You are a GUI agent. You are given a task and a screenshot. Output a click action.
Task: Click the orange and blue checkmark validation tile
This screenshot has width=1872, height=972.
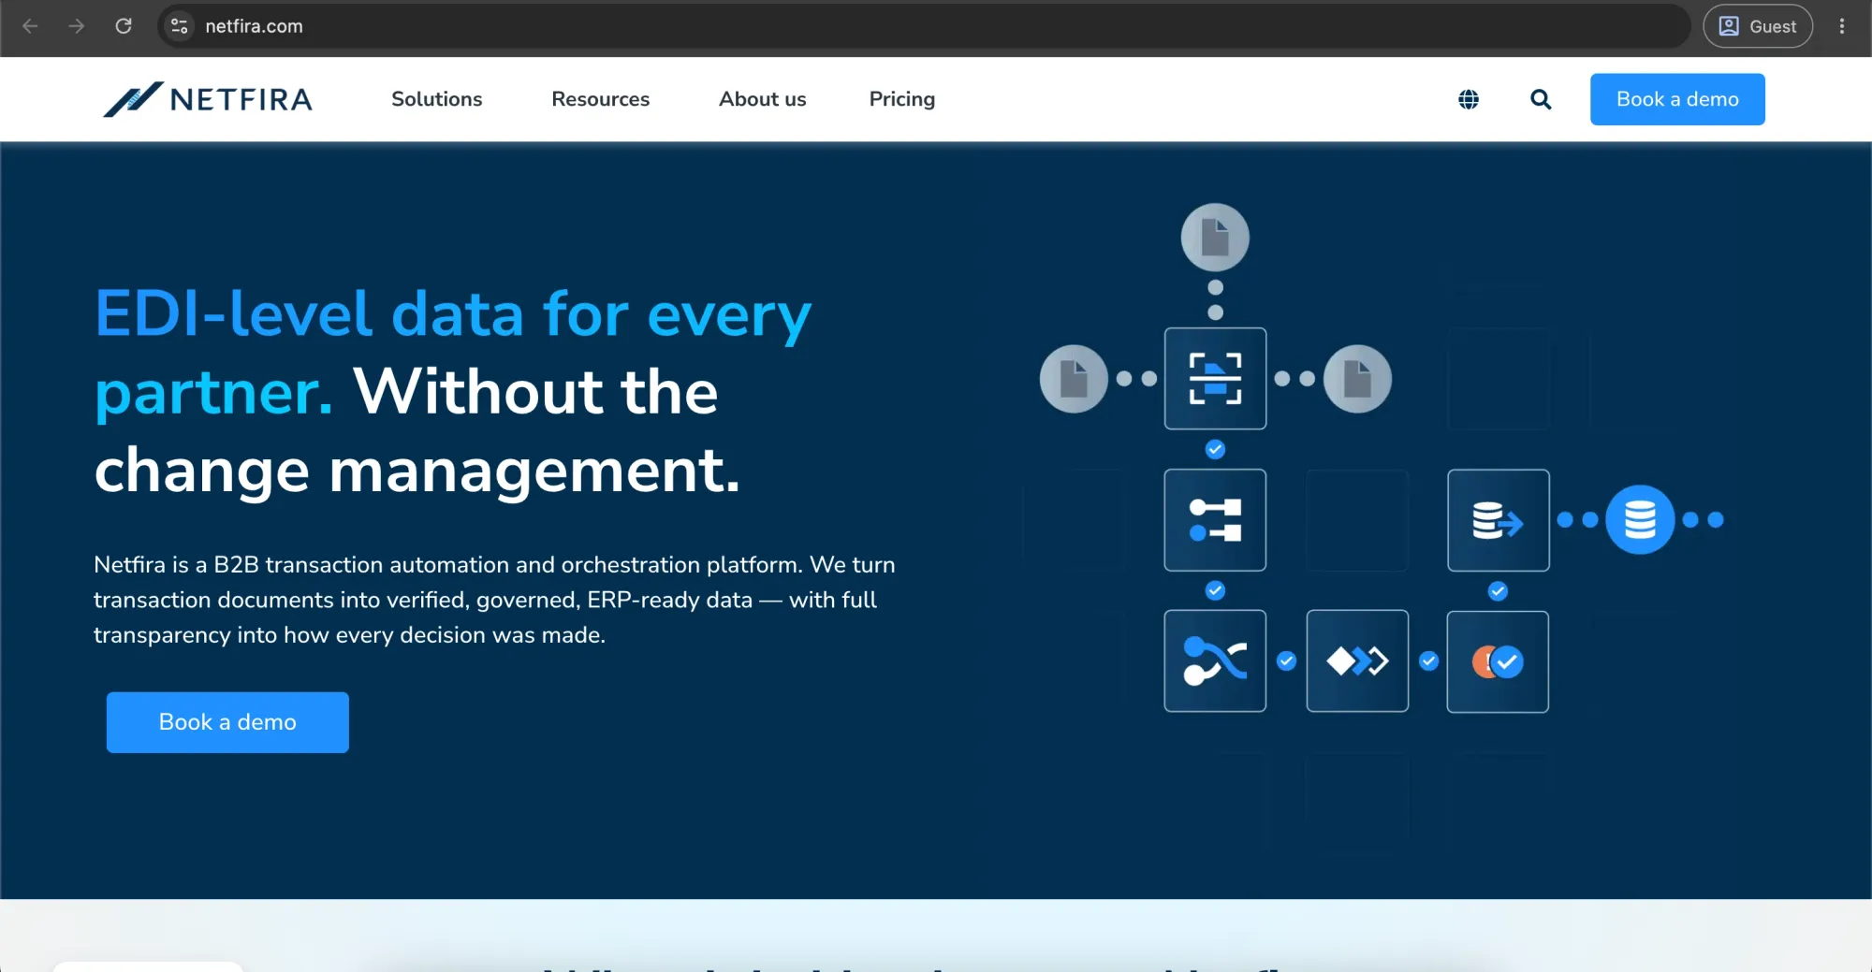point(1498,662)
